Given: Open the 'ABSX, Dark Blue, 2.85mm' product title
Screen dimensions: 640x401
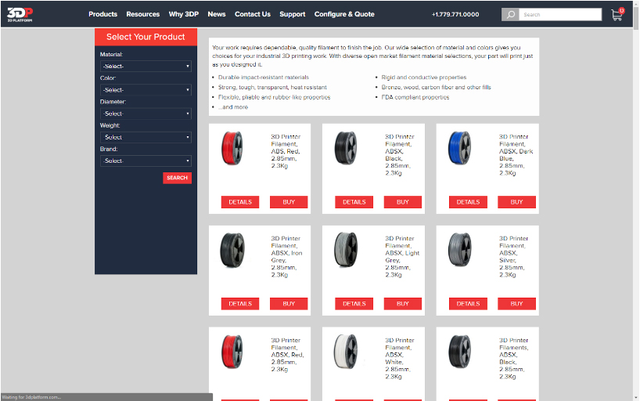Looking at the screenshot, I should (516, 155).
